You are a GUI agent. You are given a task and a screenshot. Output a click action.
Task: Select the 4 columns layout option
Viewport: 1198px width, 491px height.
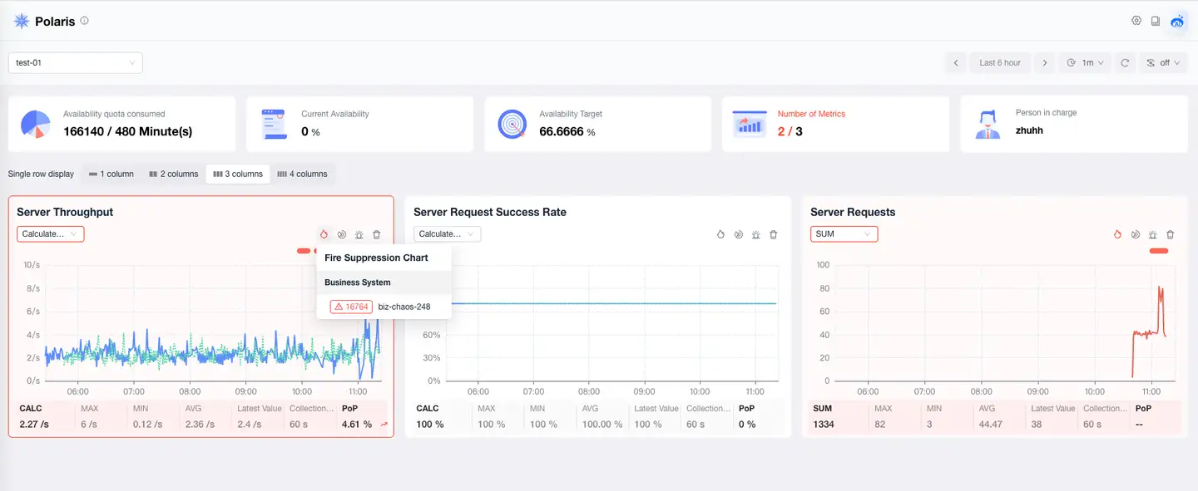[x=302, y=174]
